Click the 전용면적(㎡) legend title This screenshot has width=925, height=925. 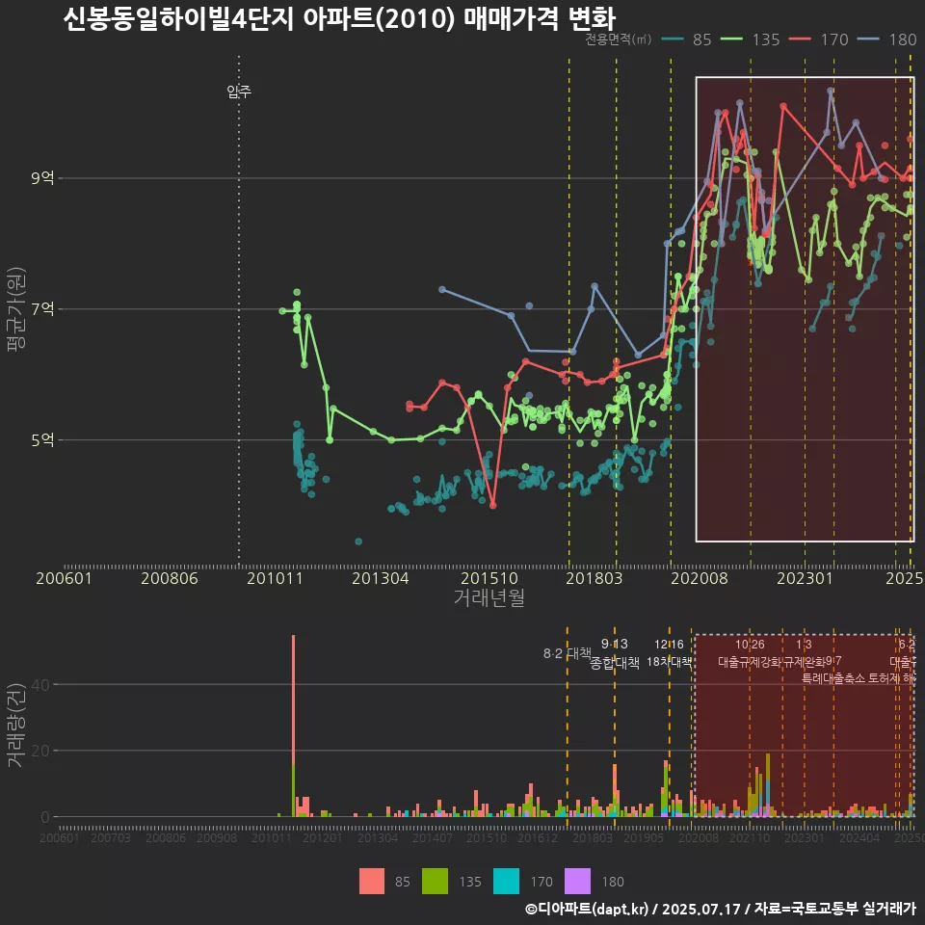coord(619,40)
